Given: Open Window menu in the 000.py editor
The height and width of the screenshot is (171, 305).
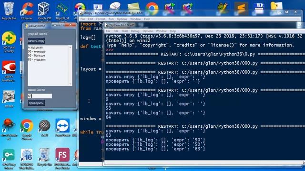Looking at the screenshot, I should (135, 19).
